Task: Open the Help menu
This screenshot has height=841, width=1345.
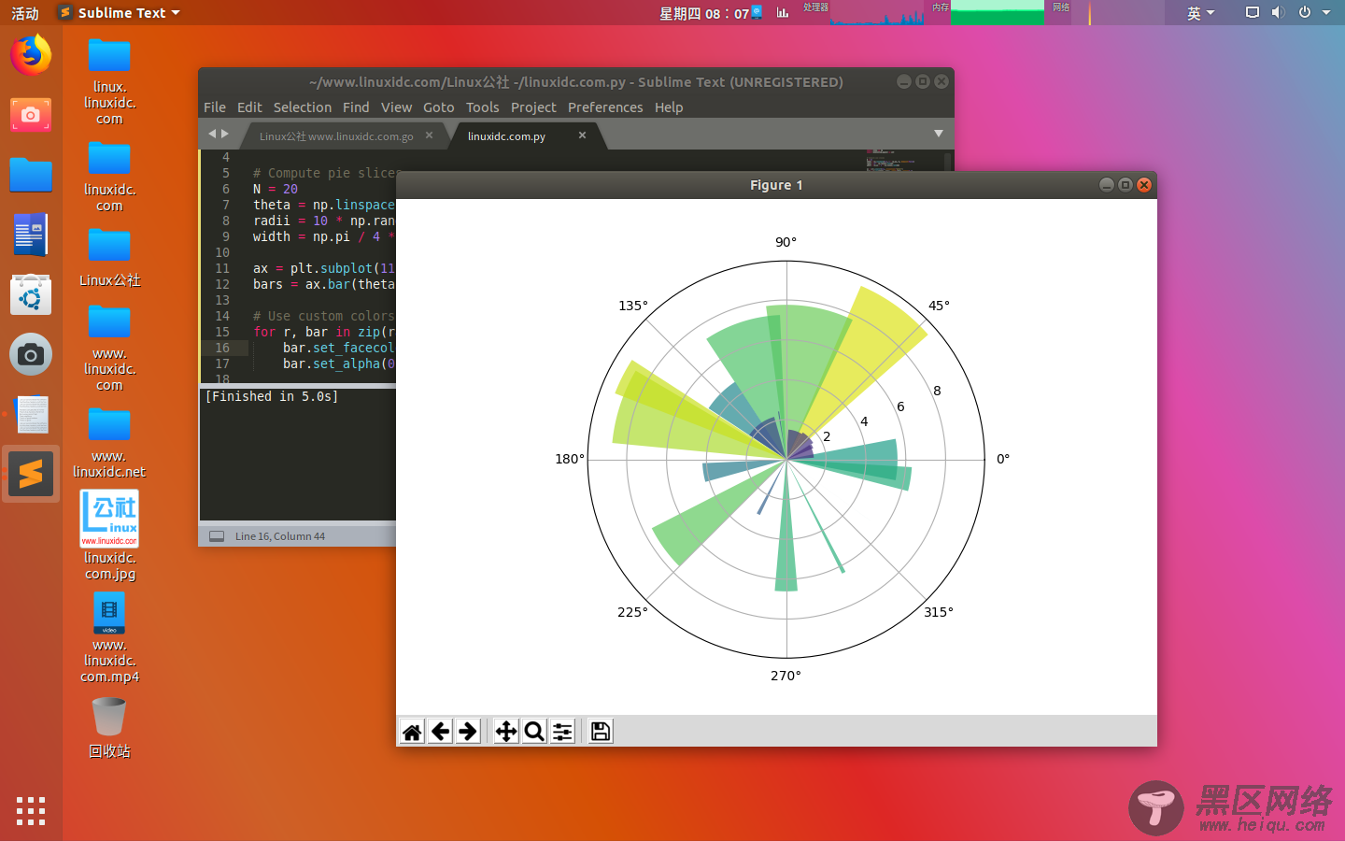Action: tap(669, 107)
